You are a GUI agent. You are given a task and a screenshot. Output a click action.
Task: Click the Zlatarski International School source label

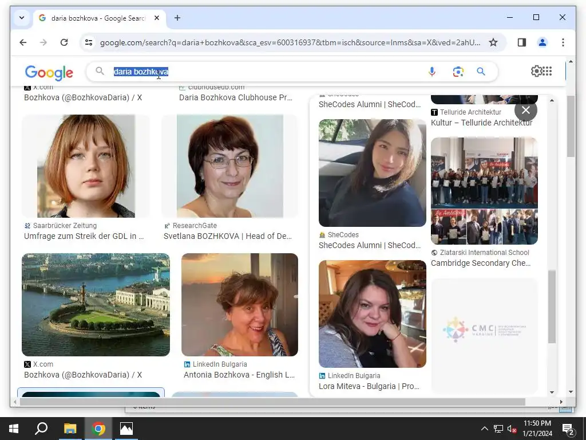pyautogui.click(x=480, y=253)
